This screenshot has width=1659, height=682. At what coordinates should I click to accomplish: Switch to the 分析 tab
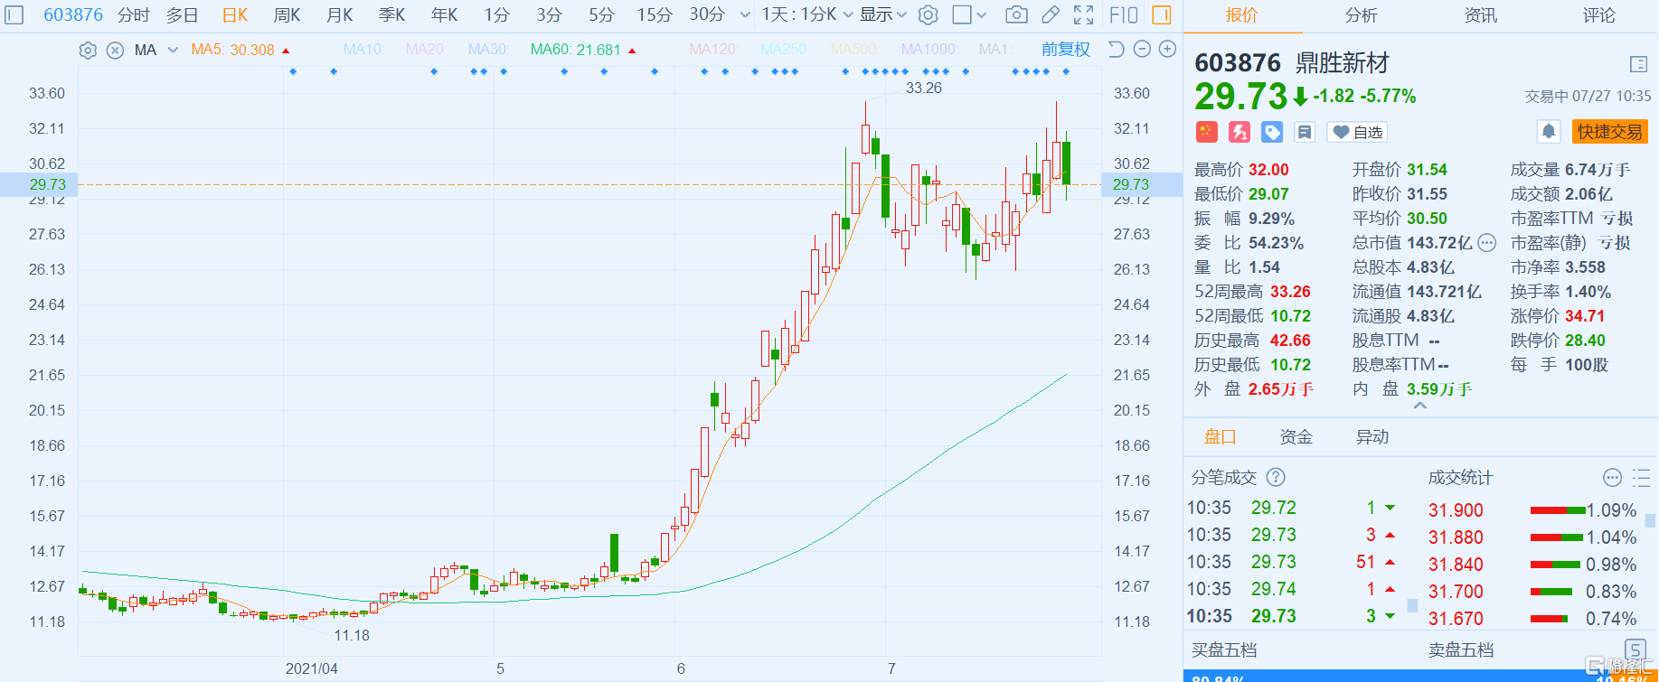coord(1362,15)
